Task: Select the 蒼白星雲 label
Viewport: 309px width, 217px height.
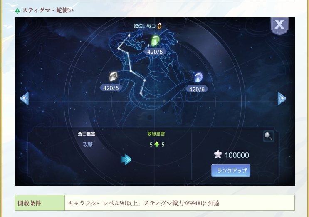Action: pos(87,134)
